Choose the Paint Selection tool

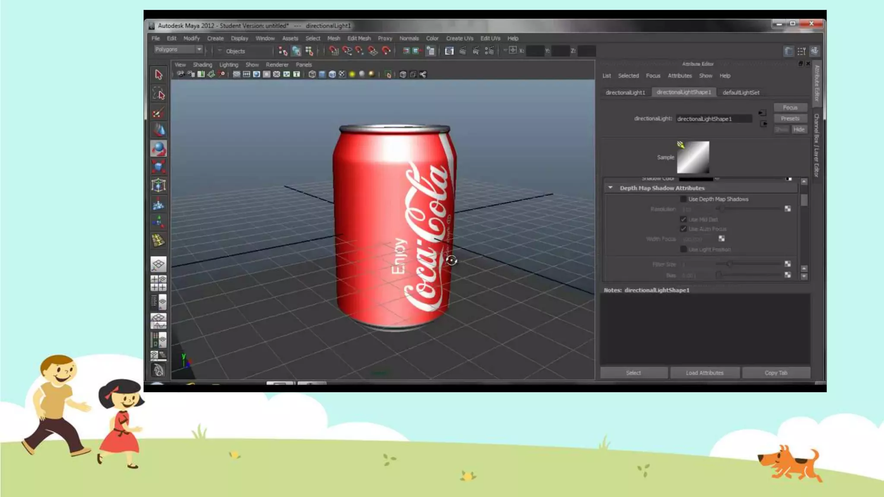point(158,113)
